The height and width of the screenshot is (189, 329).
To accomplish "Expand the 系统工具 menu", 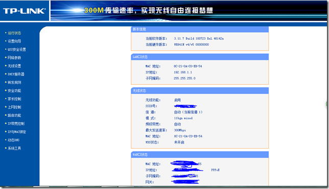I will (x=14, y=148).
